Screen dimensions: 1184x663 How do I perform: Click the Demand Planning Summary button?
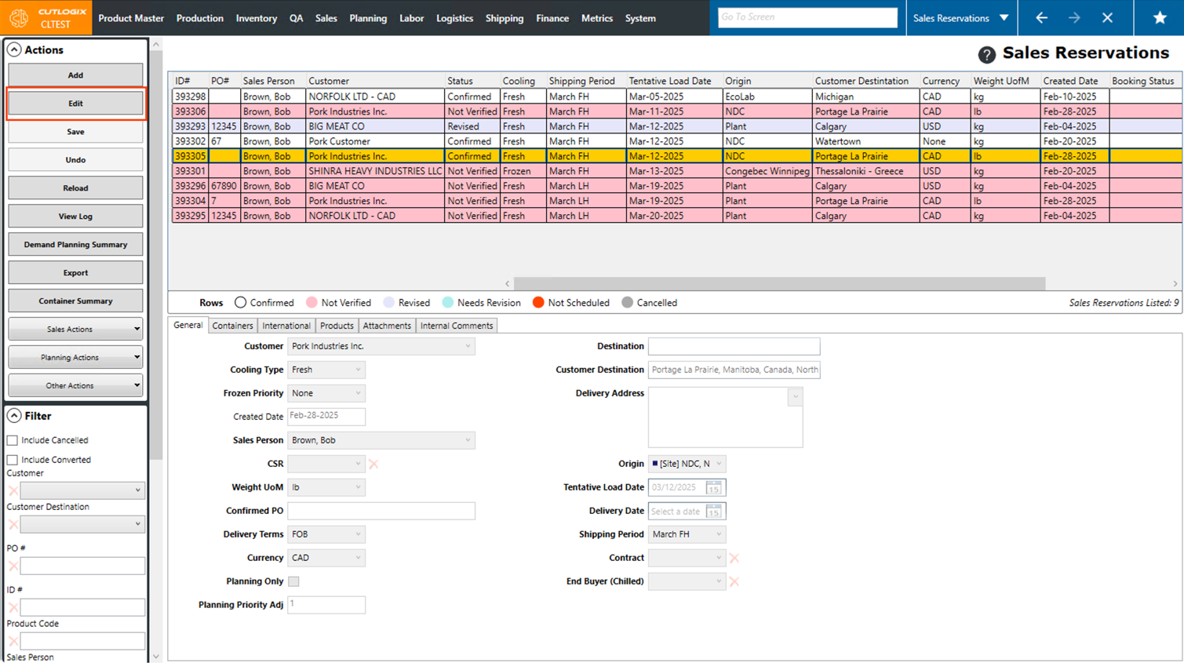click(75, 245)
